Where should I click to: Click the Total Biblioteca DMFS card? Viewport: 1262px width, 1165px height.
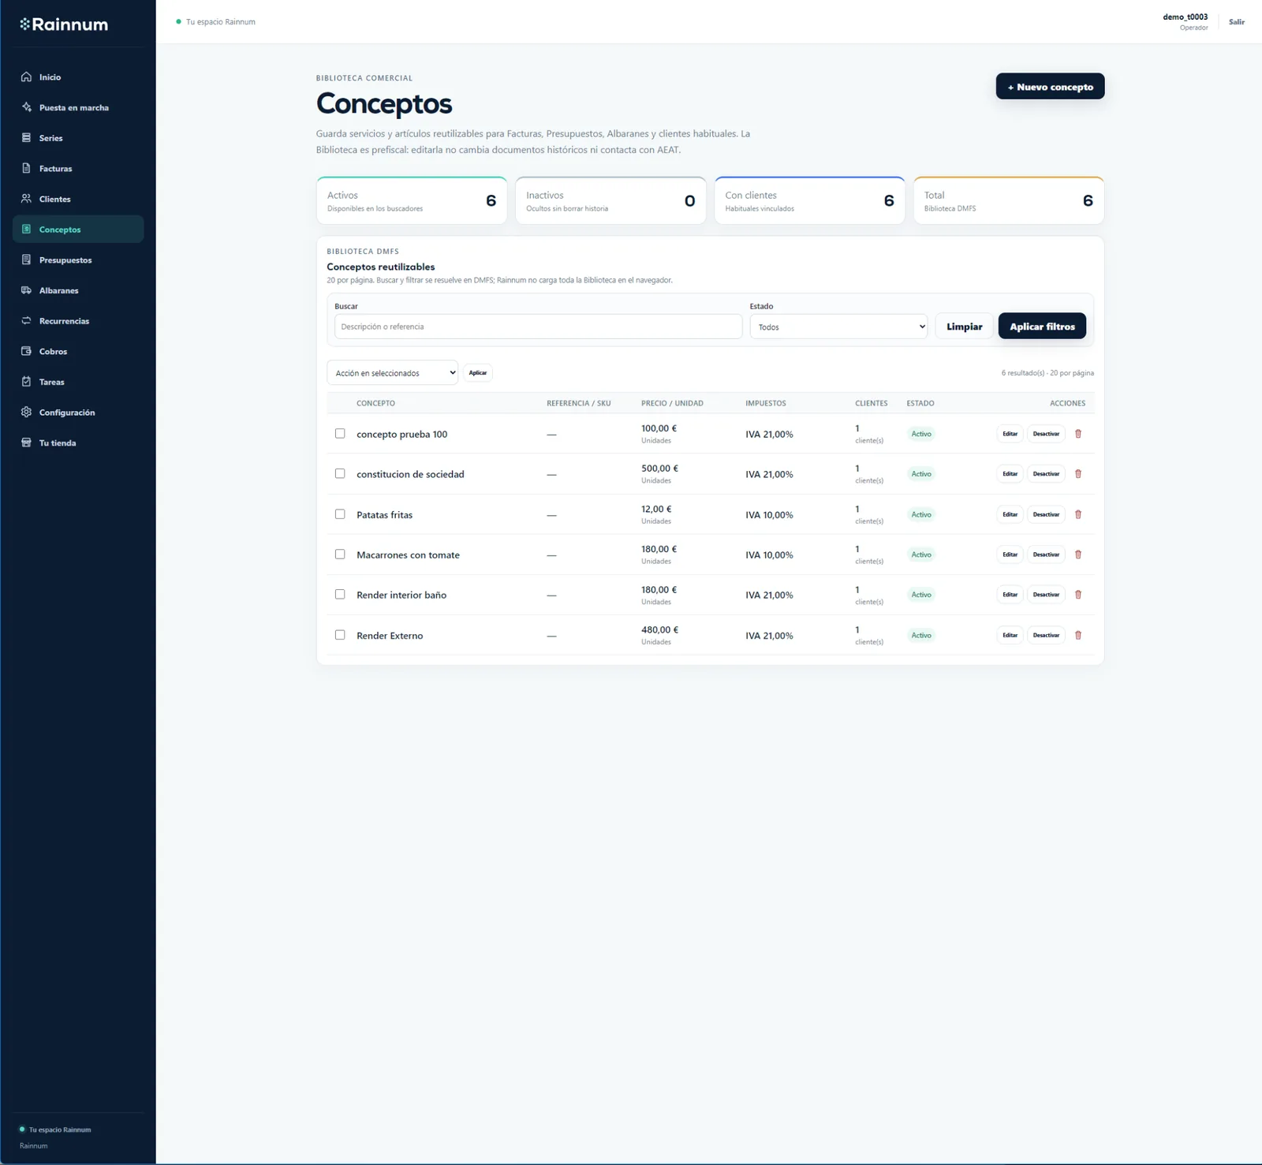(x=1009, y=200)
